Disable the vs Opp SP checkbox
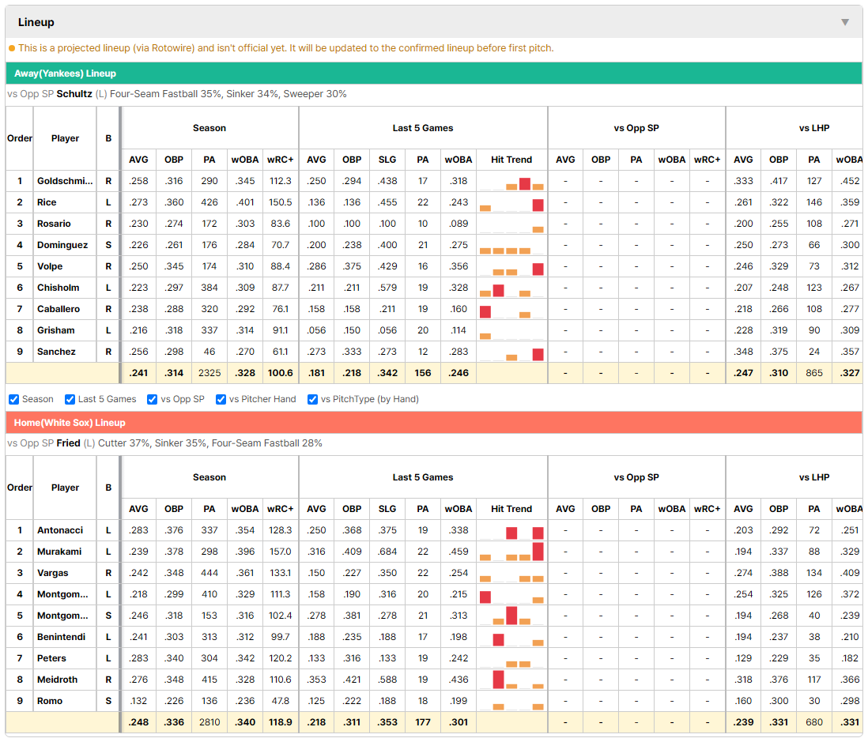The height and width of the screenshot is (742, 868). click(x=153, y=399)
